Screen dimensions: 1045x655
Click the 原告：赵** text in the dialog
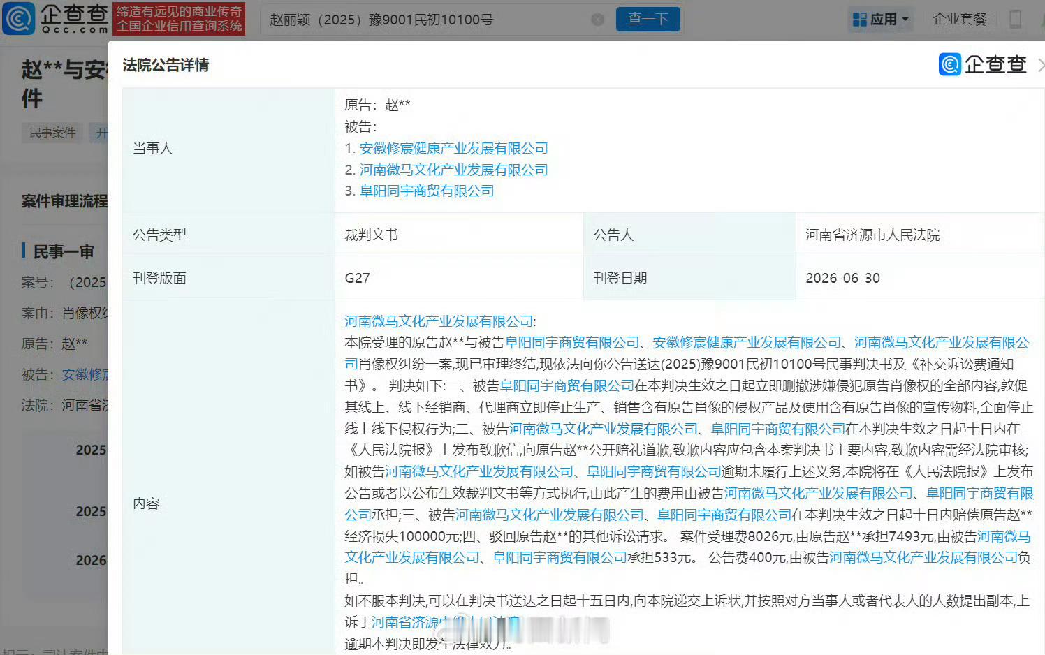377,105
